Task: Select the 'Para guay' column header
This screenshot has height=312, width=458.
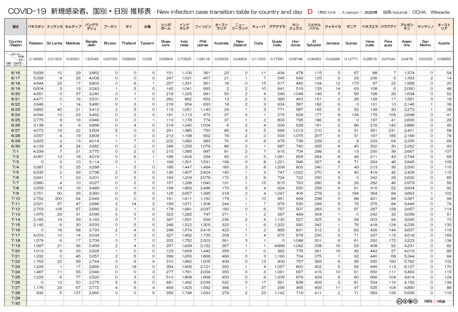Action: pyautogui.click(x=388, y=43)
